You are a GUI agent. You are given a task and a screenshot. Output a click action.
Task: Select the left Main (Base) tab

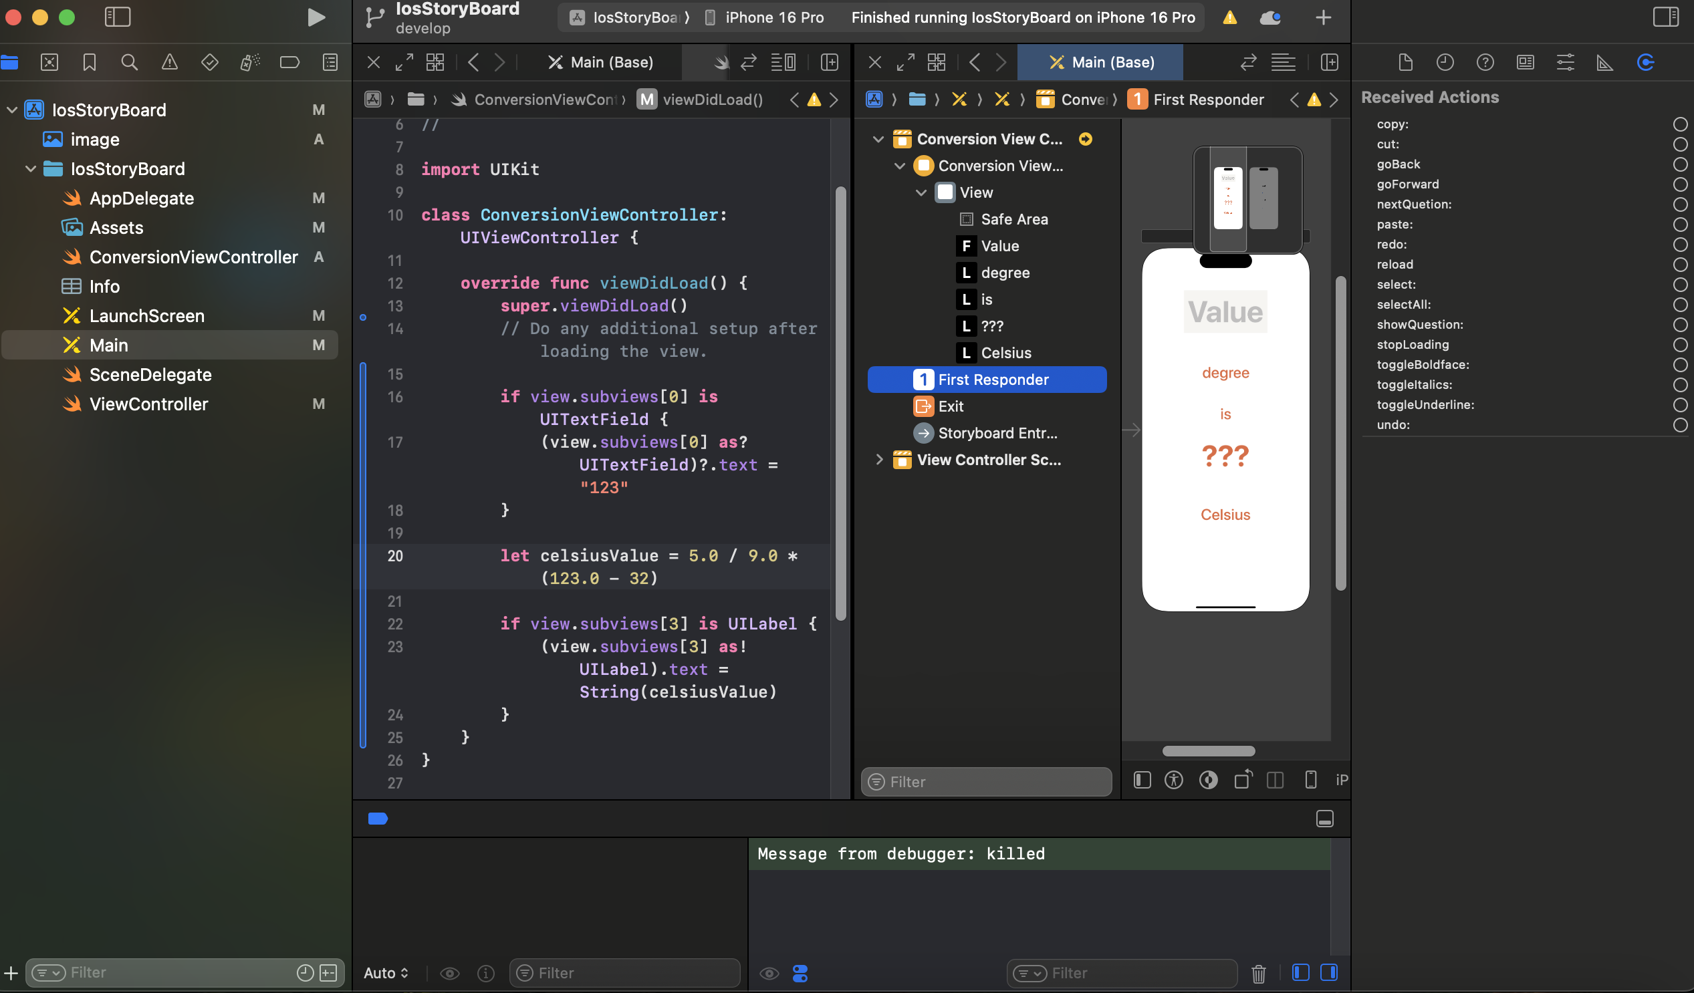(x=601, y=63)
